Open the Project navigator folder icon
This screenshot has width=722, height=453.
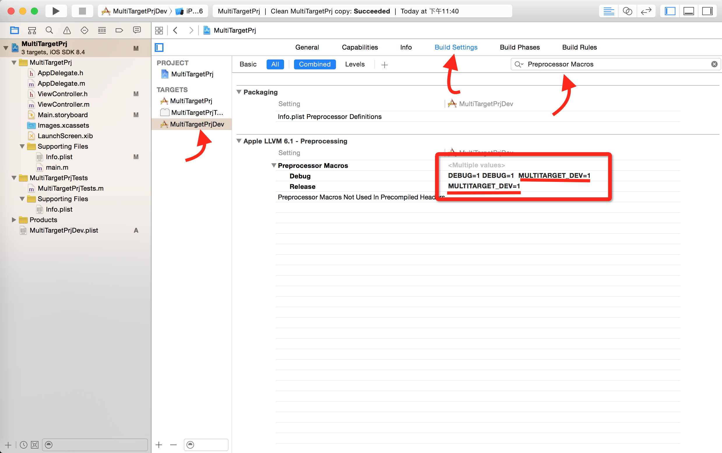pos(14,30)
